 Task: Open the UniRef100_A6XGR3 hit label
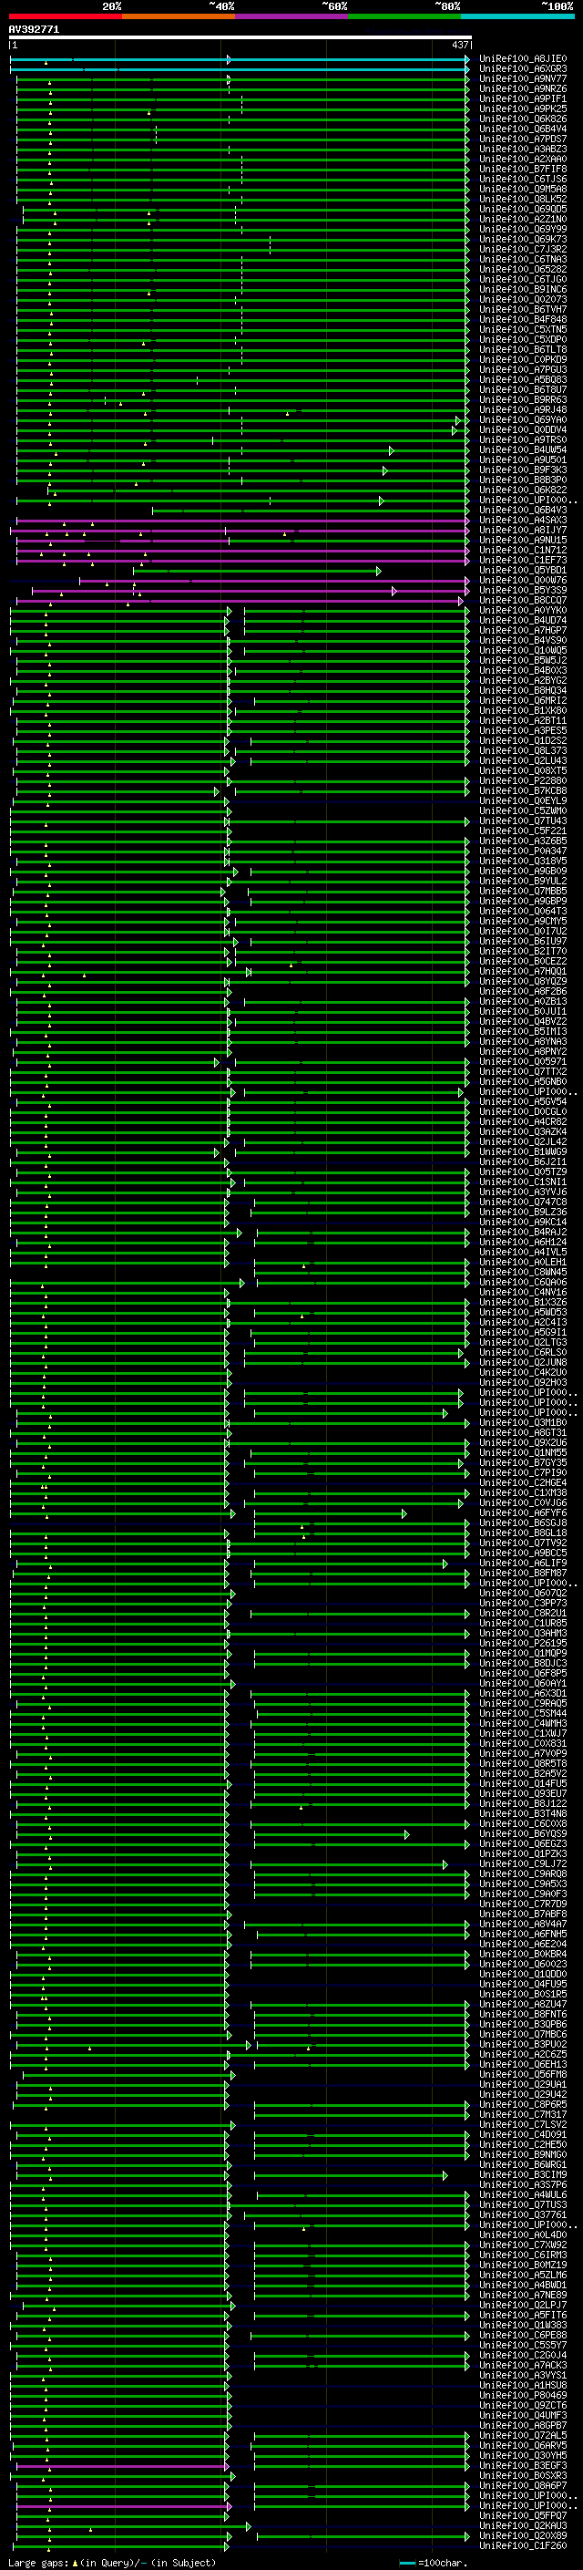[522, 69]
